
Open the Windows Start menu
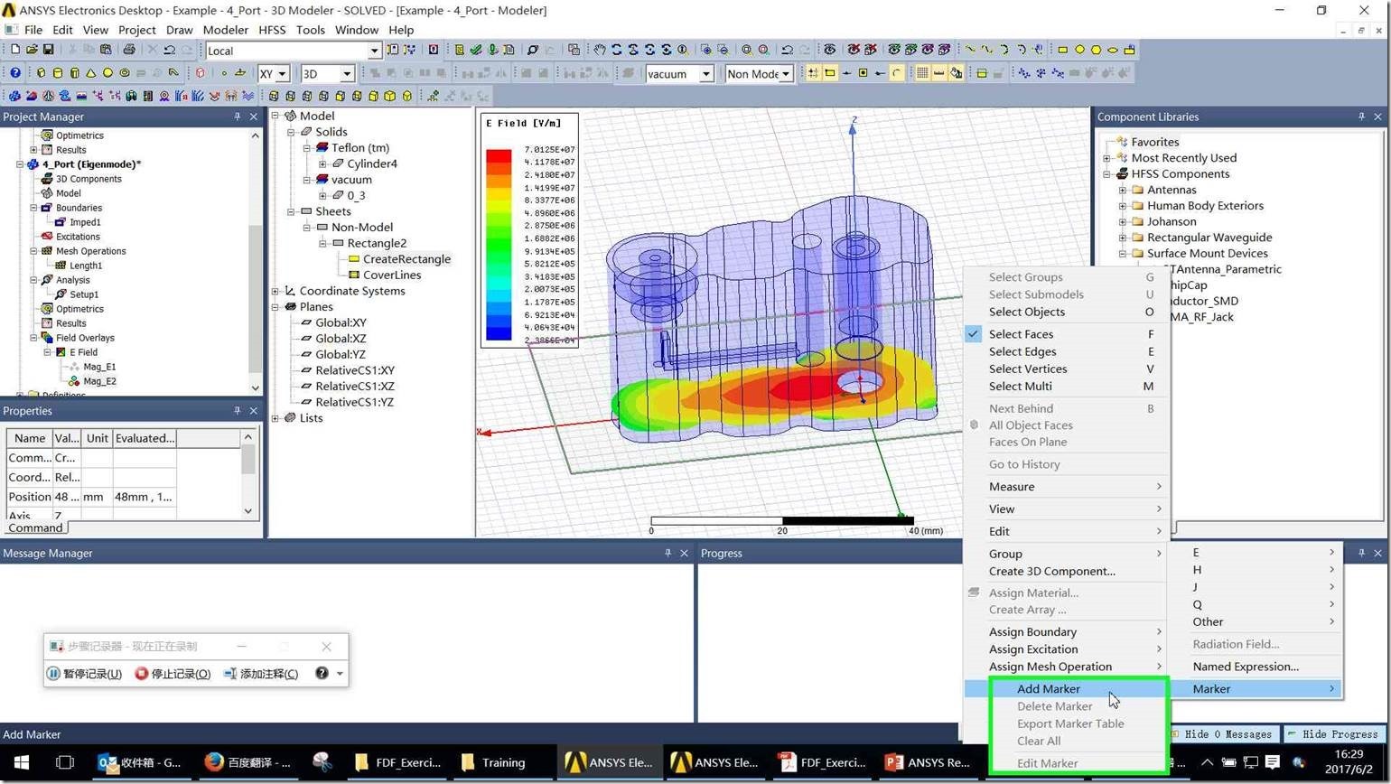pos(22,762)
